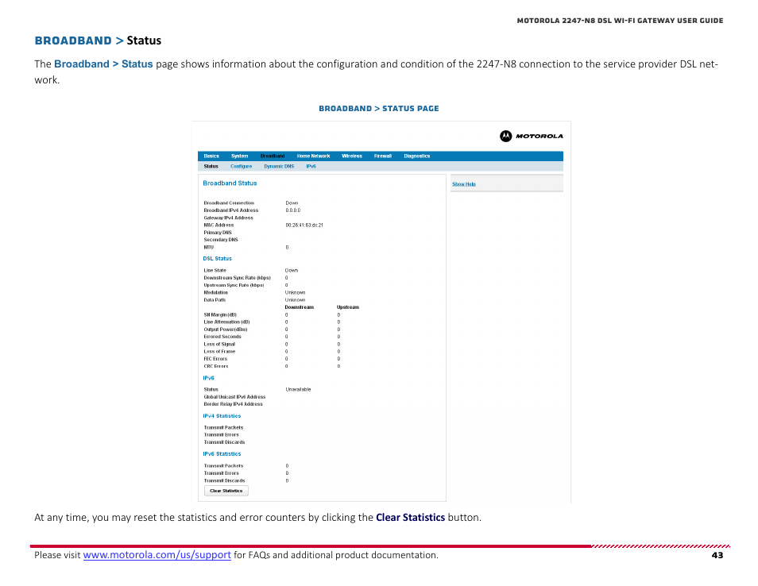Click the Broadband Status heading
The image size is (758, 586).
230,183
